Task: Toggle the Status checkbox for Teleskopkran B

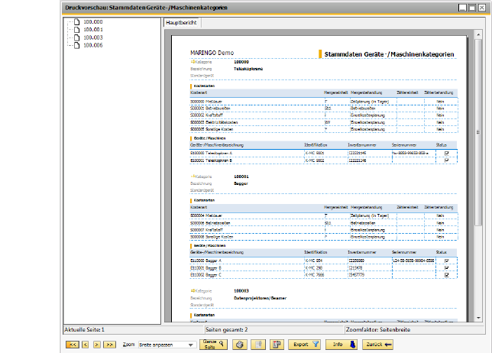Action: coord(446,160)
